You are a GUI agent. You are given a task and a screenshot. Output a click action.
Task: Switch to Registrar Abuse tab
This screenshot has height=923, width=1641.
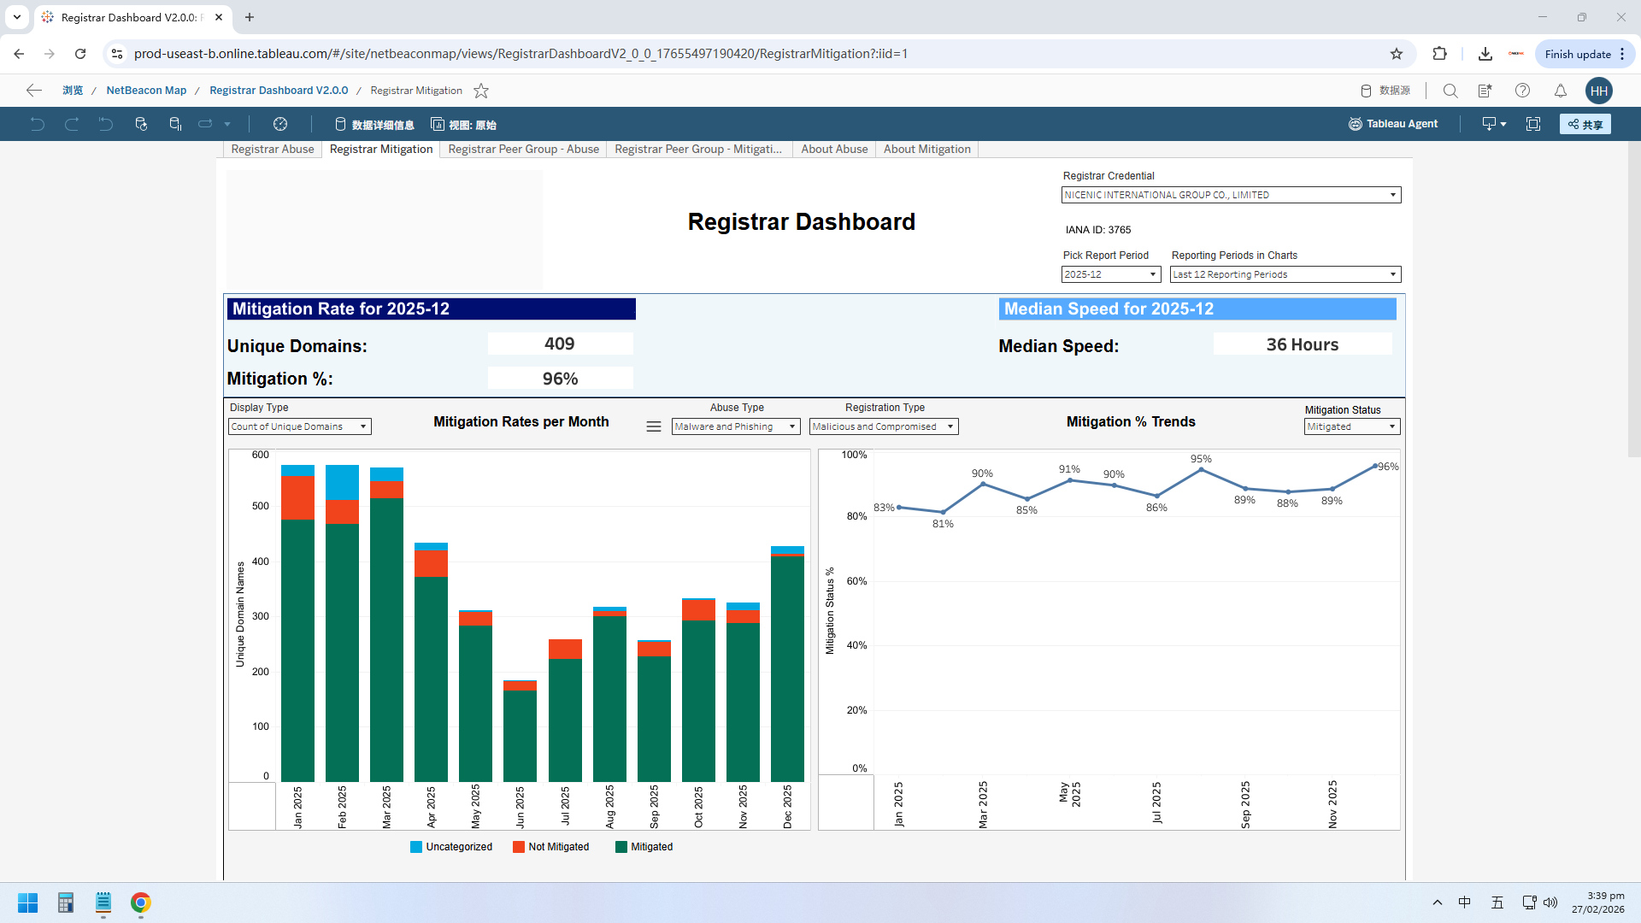tap(273, 149)
